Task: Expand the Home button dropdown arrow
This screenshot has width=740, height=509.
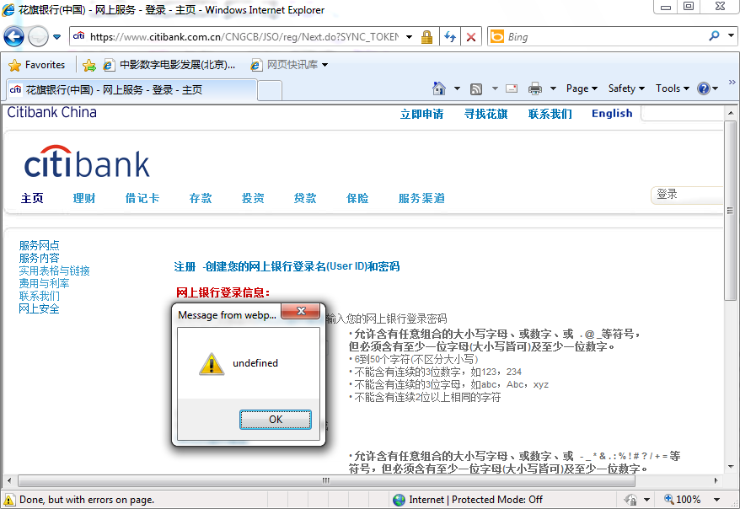Action: pos(457,88)
